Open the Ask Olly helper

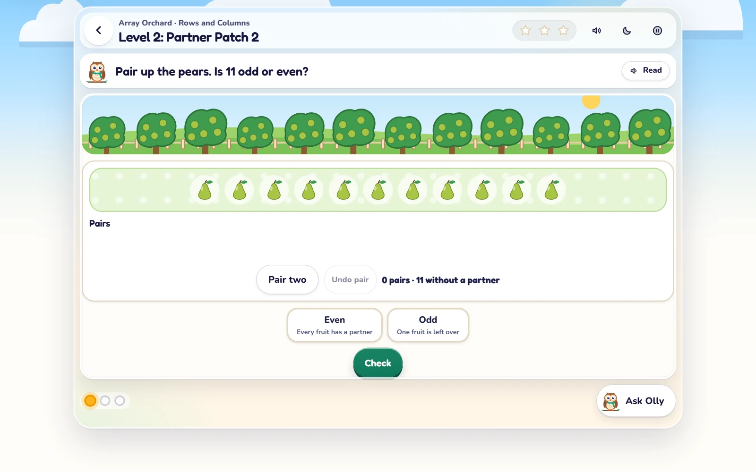pyautogui.click(x=636, y=401)
